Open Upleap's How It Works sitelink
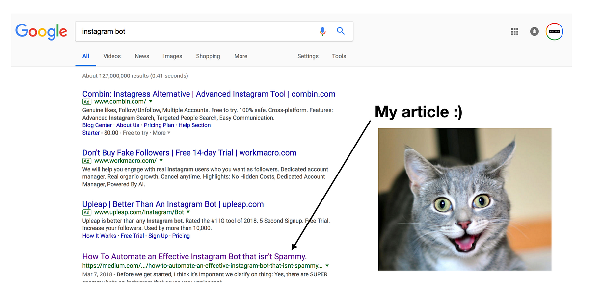Viewport: 589px width, 298px height. pos(100,236)
